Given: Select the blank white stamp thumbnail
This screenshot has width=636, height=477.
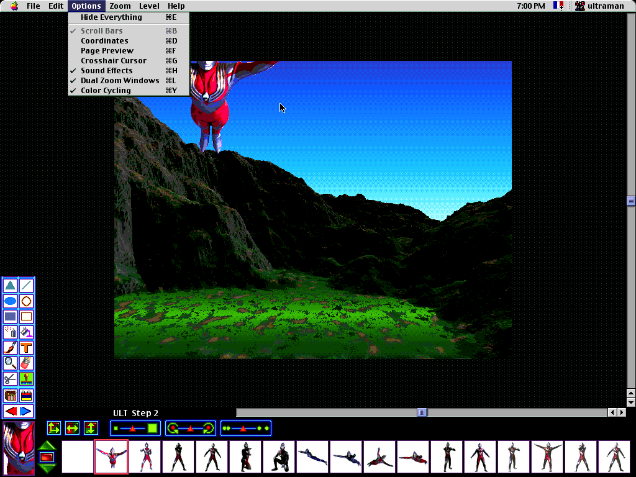Looking at the screenshot, I should point(78,457).
